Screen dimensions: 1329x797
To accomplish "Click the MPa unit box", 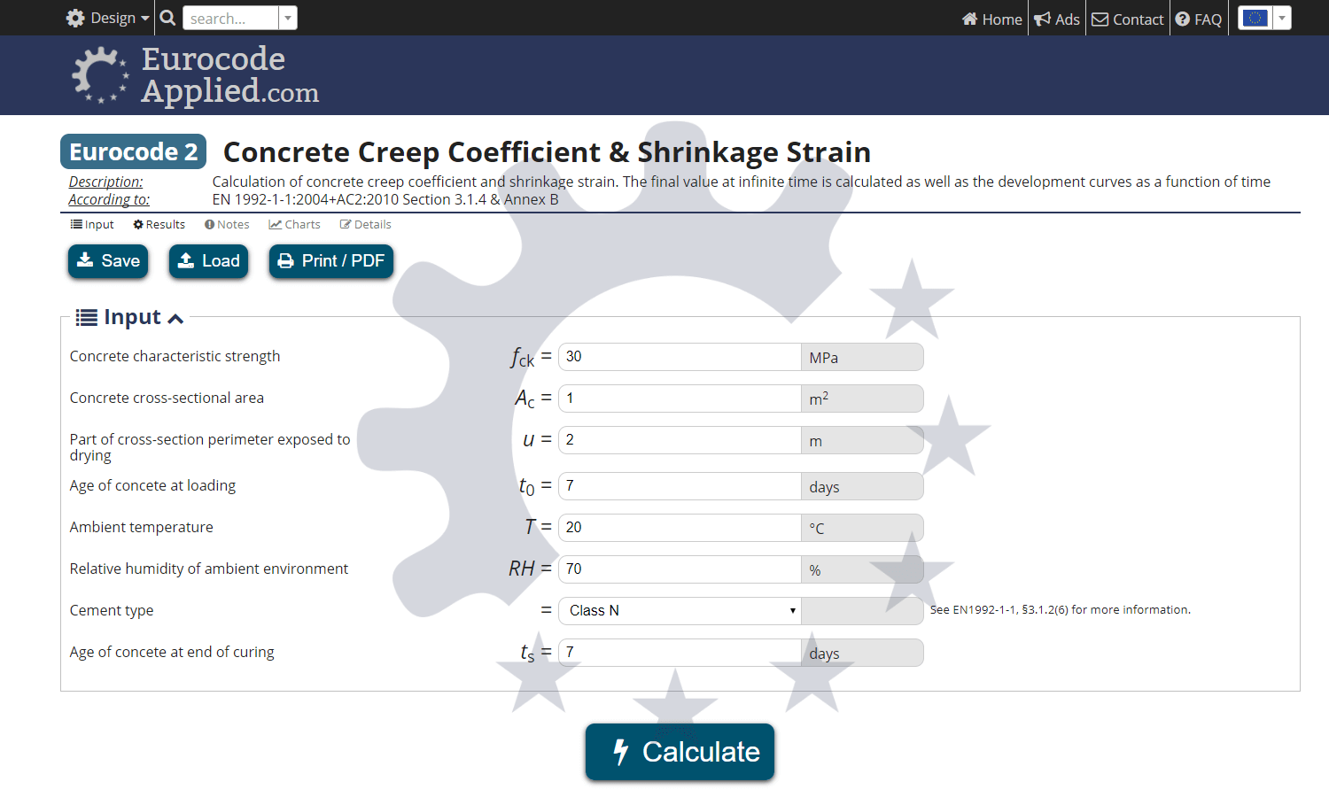I will (x=862, y=357).
